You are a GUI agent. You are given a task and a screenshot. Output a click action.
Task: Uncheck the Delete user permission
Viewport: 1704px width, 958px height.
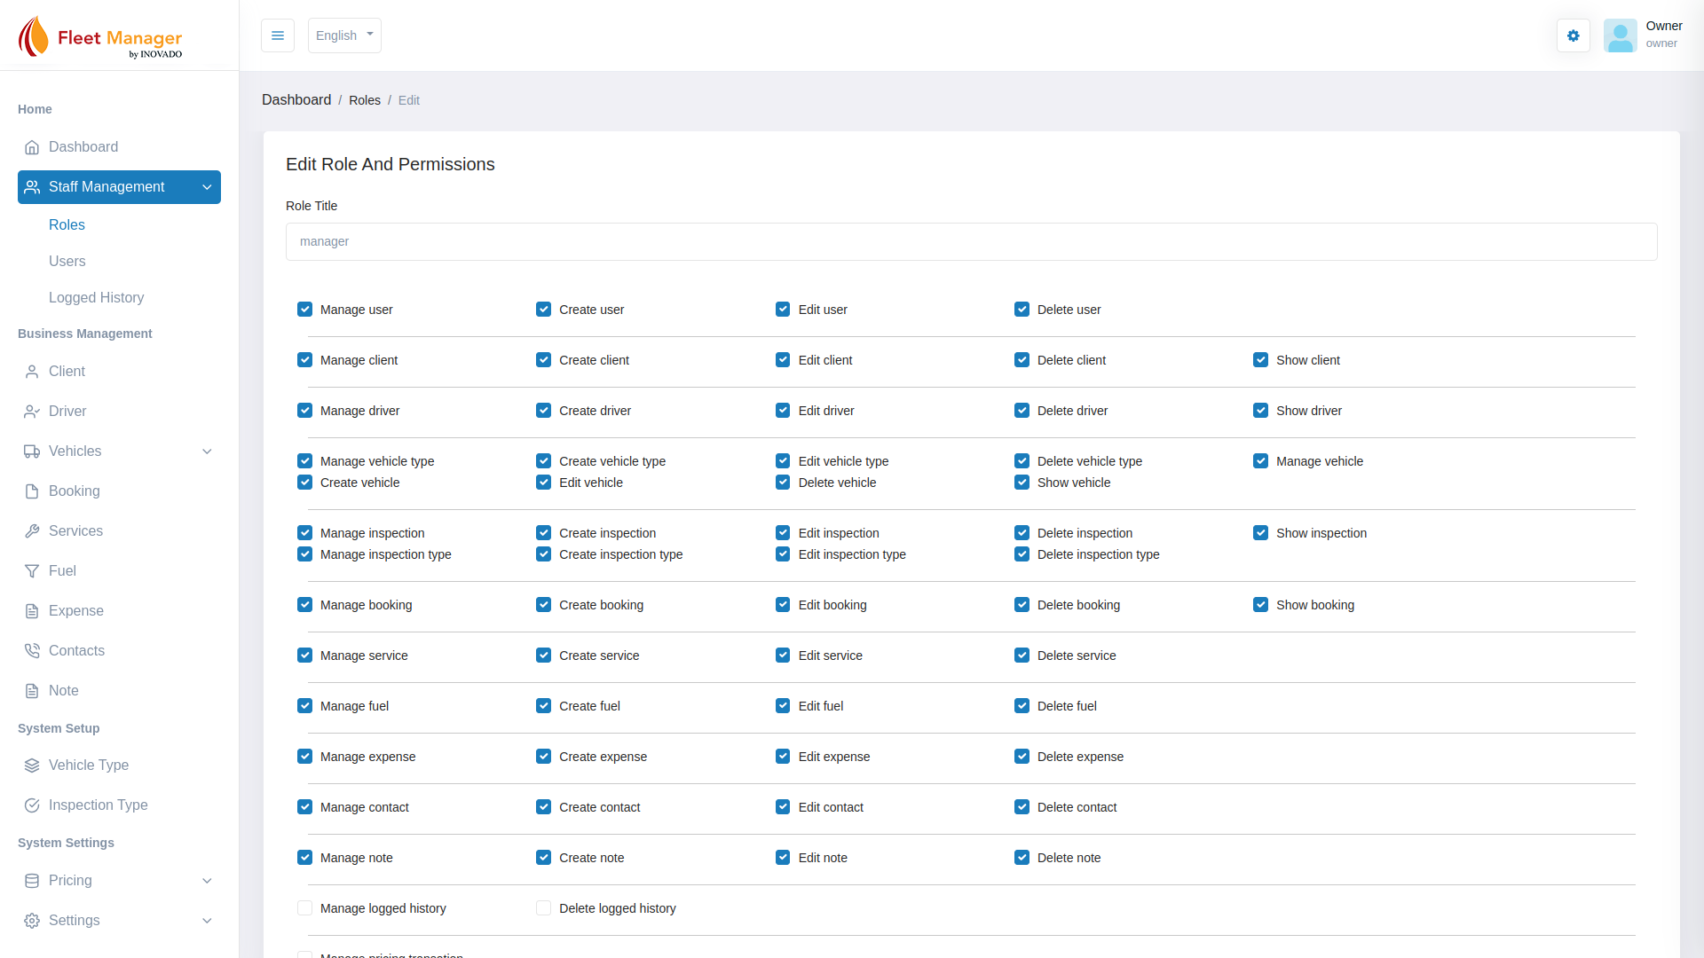point(1022,310)
